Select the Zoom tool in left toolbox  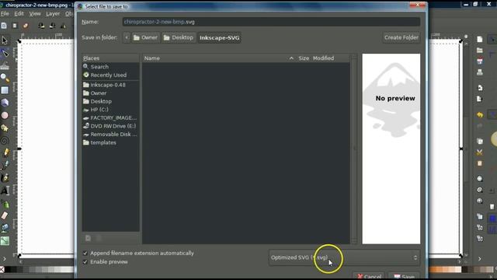point(5,78)
